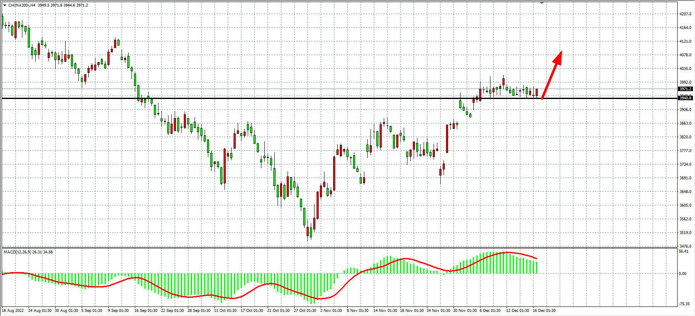
Task: Open the CHINA300 chart dropdown triangle
Action: point(5,5)
